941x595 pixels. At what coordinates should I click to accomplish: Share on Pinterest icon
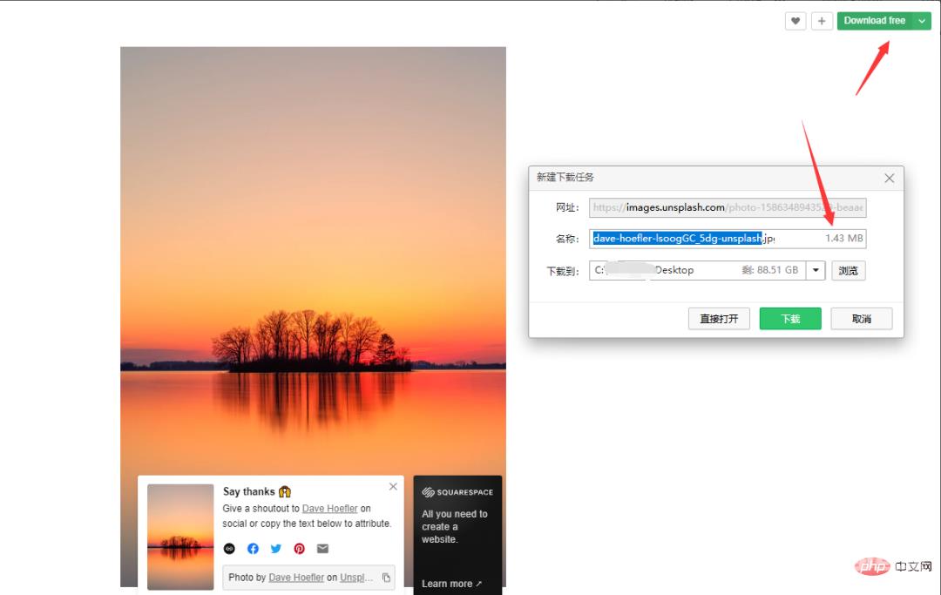[x=300, y=548]
